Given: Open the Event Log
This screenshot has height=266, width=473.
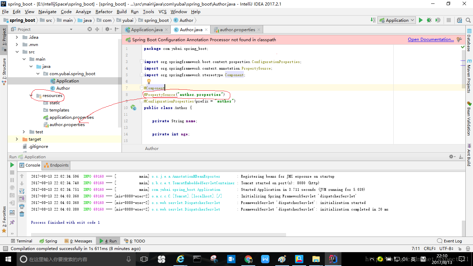Looking at the screenshot, I should tap(449, 241).
